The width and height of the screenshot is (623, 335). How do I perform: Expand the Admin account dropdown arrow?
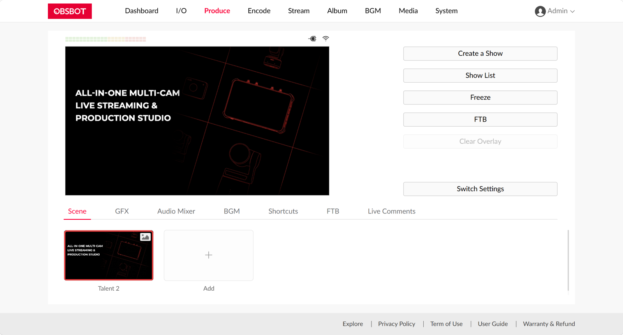click(572, 12)
